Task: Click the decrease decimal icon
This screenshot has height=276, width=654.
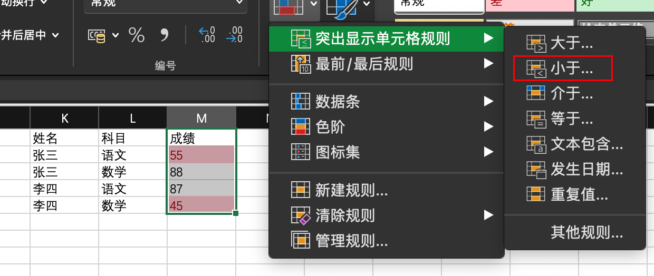Action: 234,35
